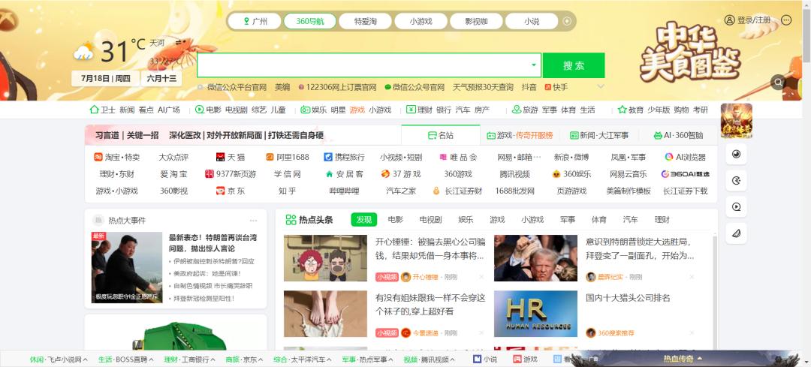Click the 京东 red dog icon
Image resolution: width=811 pixels, height=367 pixels.
pos(221,191)
